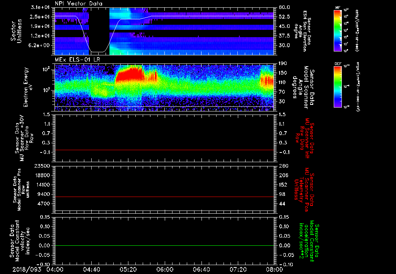Viewport: 396px width, 274px height.
Task: Click the MU Scanner +30V Raw Data axis title
Action: 24,138
